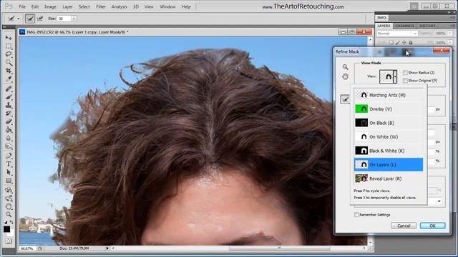The image size is (458, 257).
Task: Toggle the lock position icon
Action: [404, 43]
